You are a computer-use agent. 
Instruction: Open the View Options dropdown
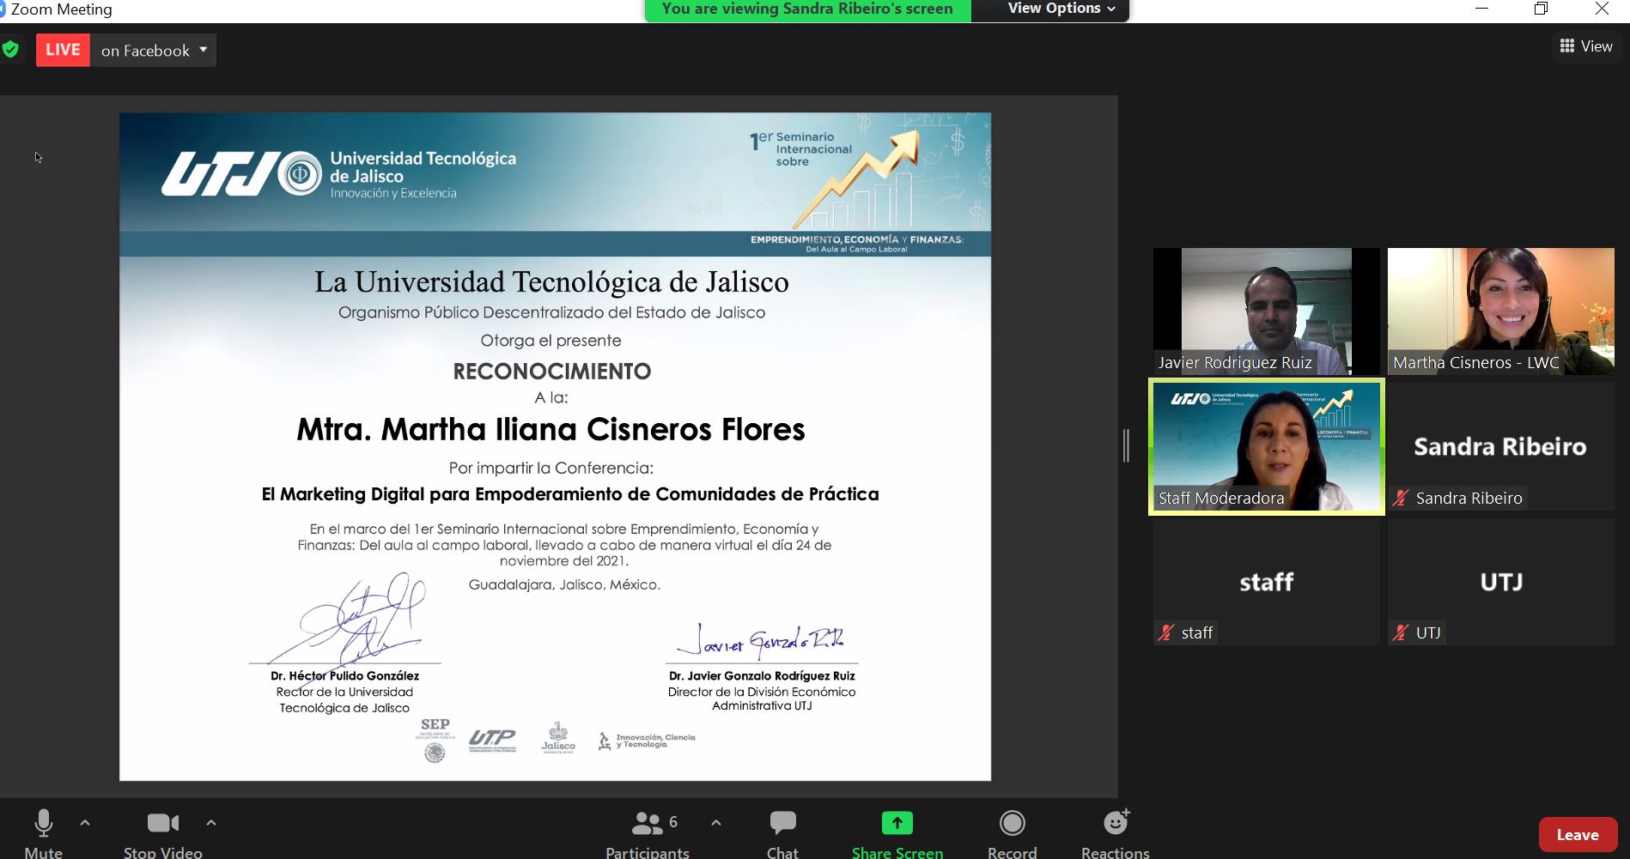(x=1061, y=9)
